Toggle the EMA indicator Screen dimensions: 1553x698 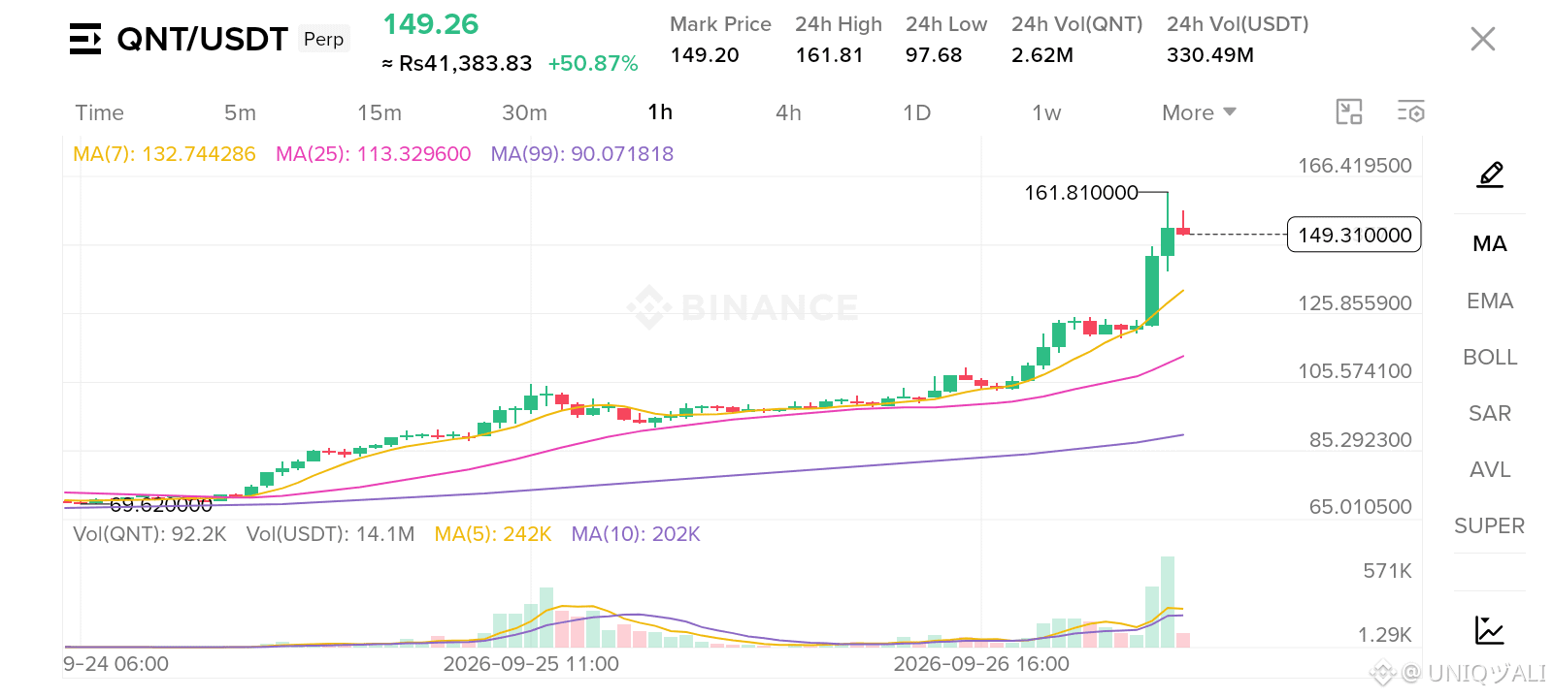(x=1490, y=301)
